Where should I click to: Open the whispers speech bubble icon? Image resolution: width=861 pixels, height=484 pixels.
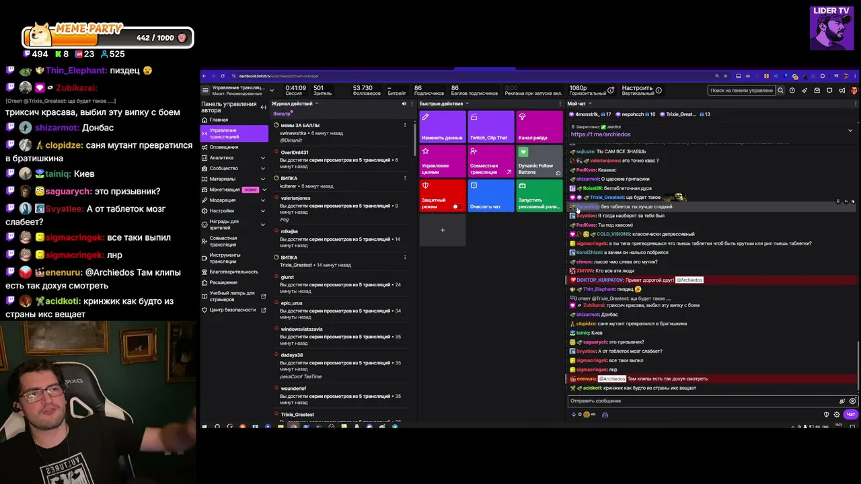pos(829,90)
